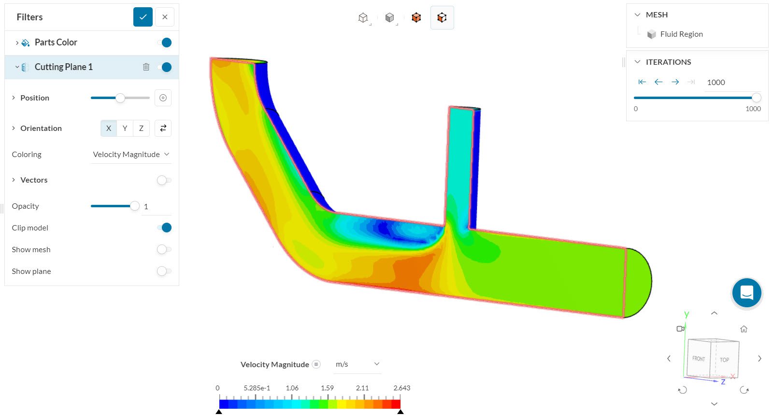Click the home view icon

click(744, 329)
